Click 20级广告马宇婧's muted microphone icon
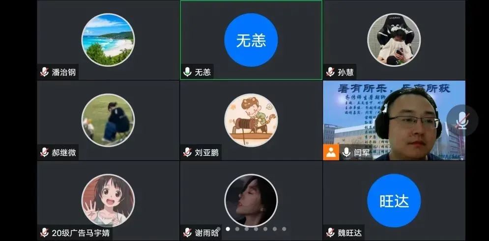489x241 pixels. 44,233
